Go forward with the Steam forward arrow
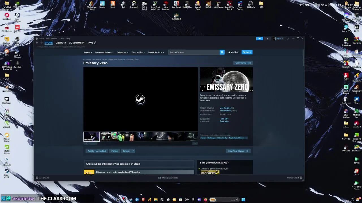362x203 pixels. 41,43
